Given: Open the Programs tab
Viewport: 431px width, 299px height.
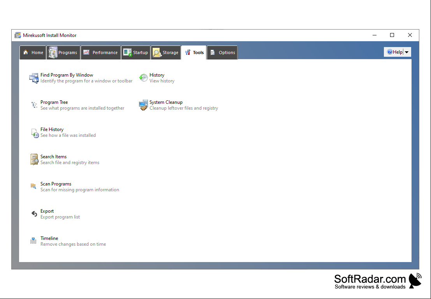Looking at the screenshot, I should [63, 52].
